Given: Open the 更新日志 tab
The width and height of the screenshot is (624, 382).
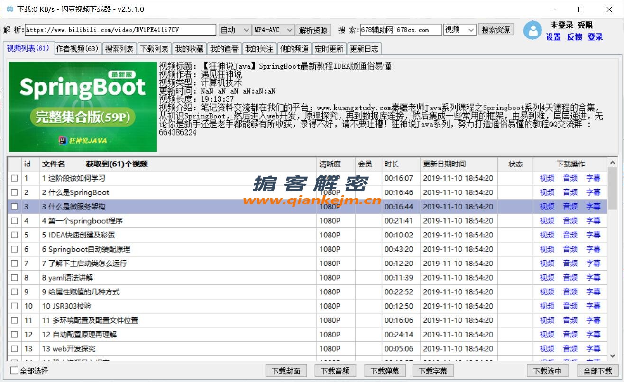Looking at the screenshot, I should [x=364, y=48].
